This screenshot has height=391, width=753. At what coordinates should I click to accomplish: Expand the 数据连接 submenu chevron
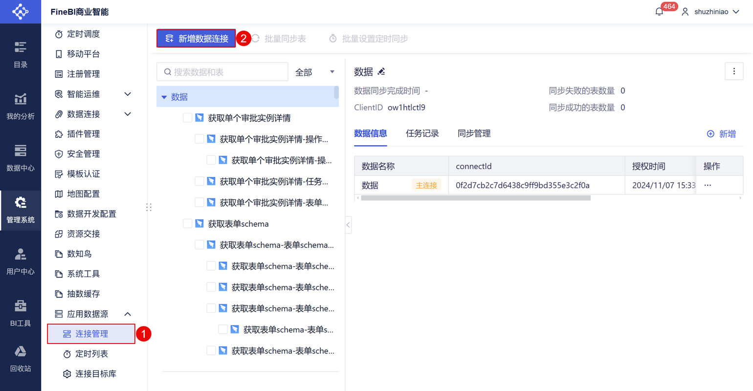(x=128, y=114)
